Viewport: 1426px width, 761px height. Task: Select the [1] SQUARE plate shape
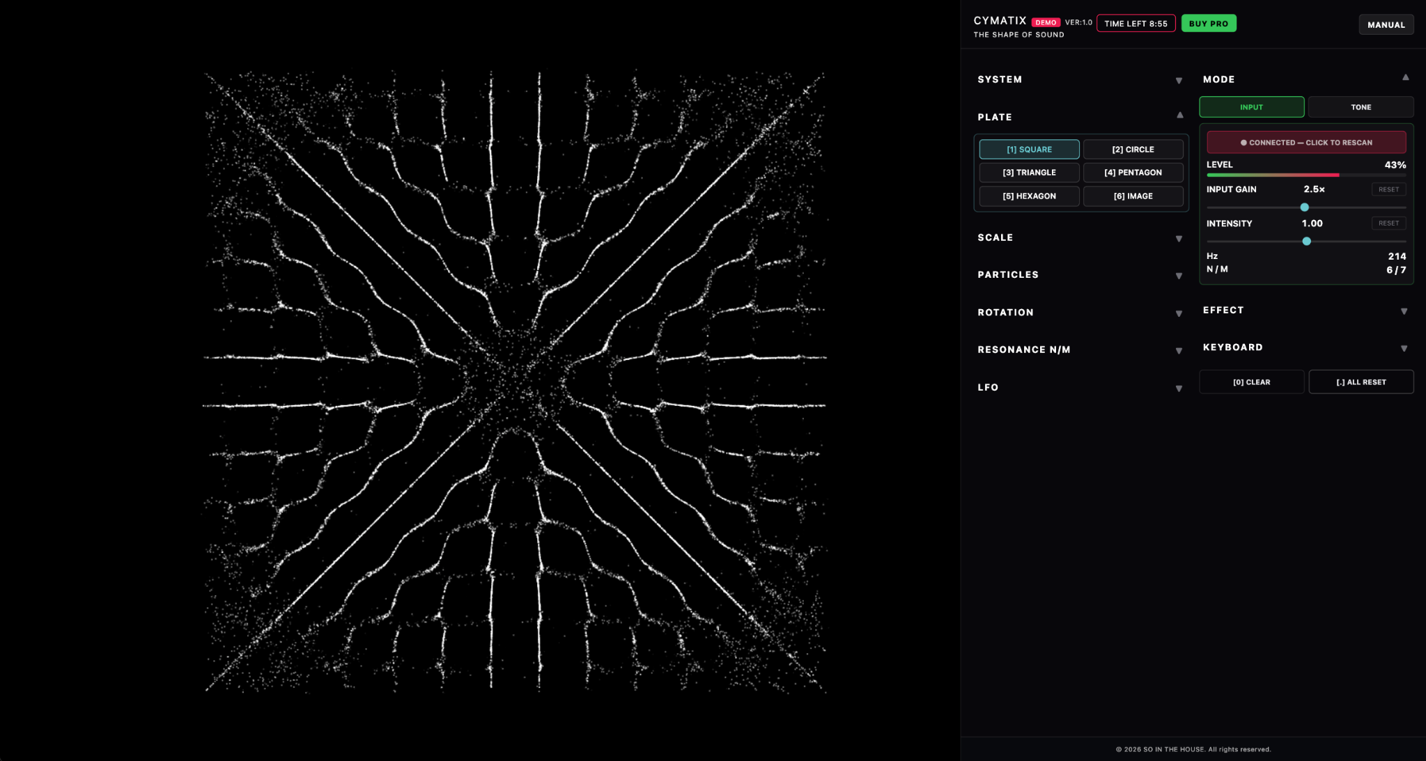(x=1029, y=150)
